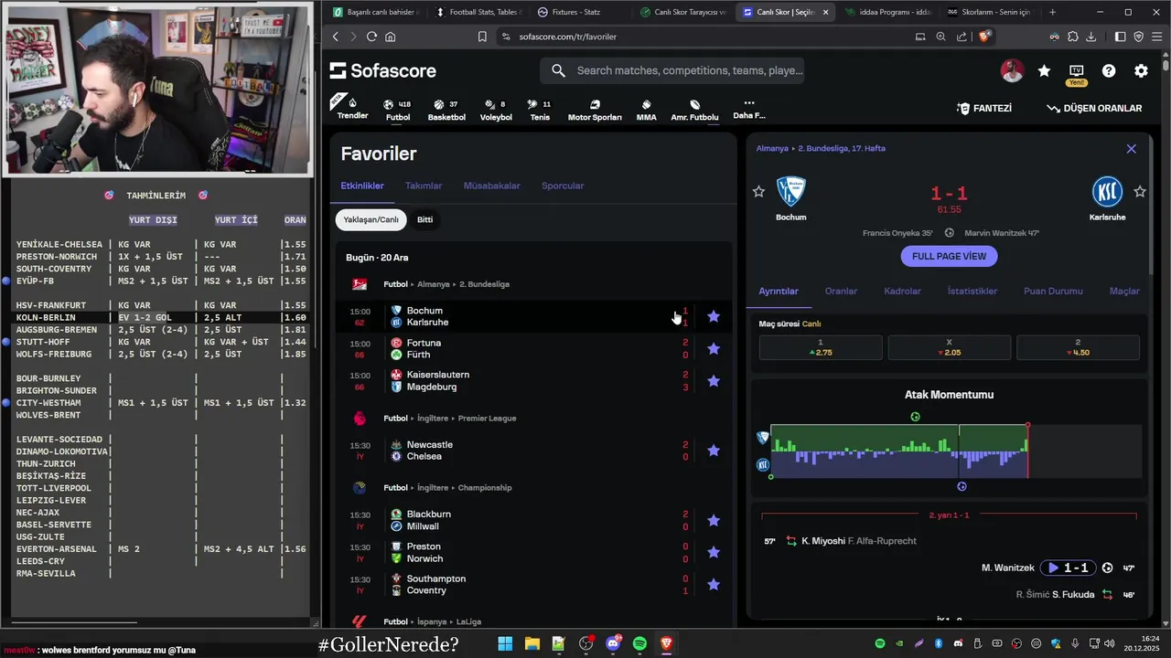Open Amr. Futbolu category
The image size is (1171, 658).
click(694, 110)
